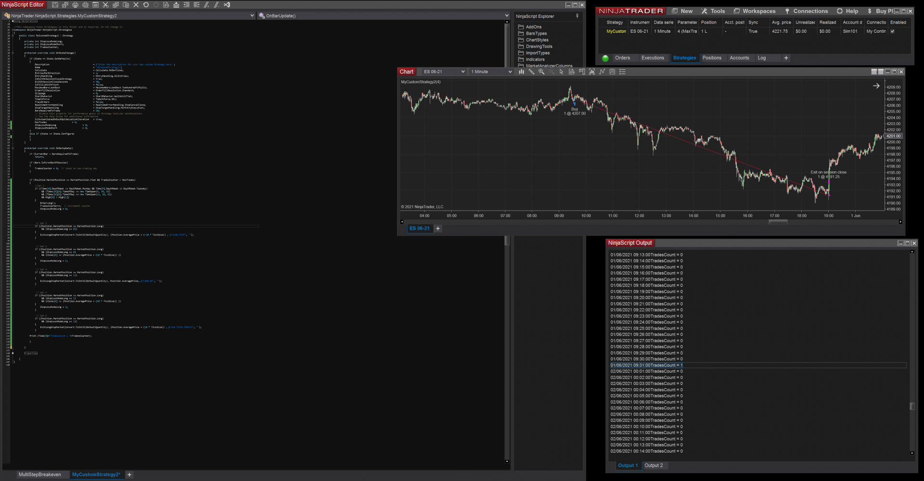Undo the last edit in NinjaScript Editor

click(146, 5)
